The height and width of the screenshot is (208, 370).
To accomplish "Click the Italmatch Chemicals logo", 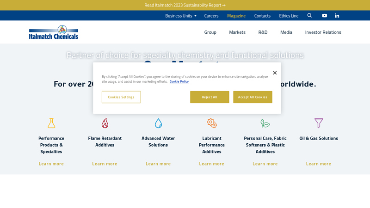I will point(54,32).
